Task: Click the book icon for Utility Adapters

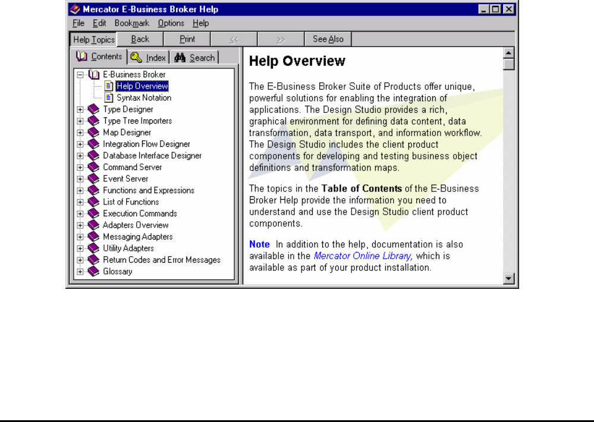Action: coord(93,248)
